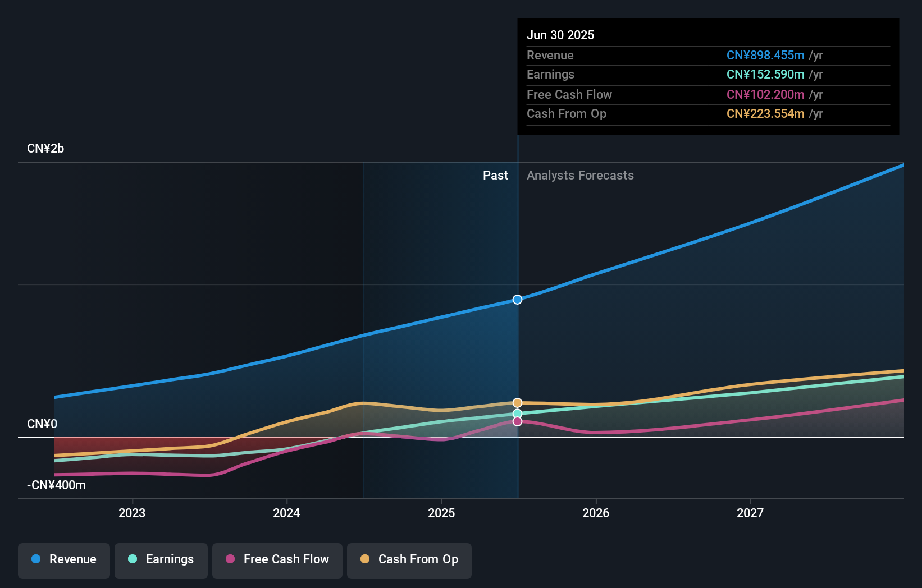
Task: Switch to the Analysts Forecasts view
Action: (580, 175)
